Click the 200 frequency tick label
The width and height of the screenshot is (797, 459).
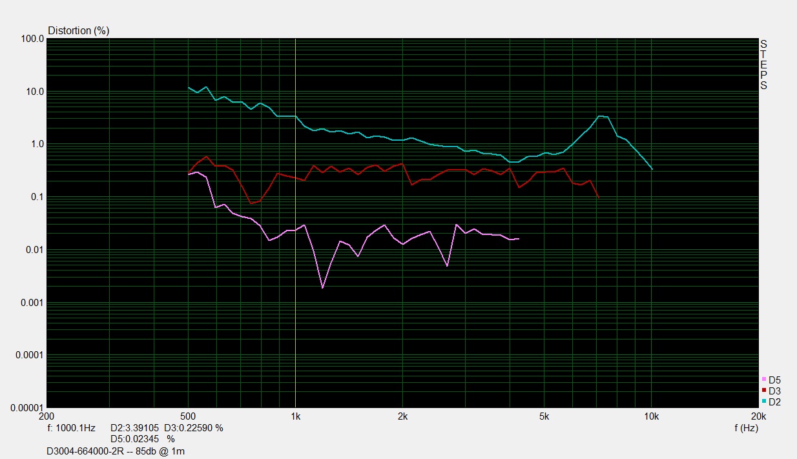click(47, 416)
